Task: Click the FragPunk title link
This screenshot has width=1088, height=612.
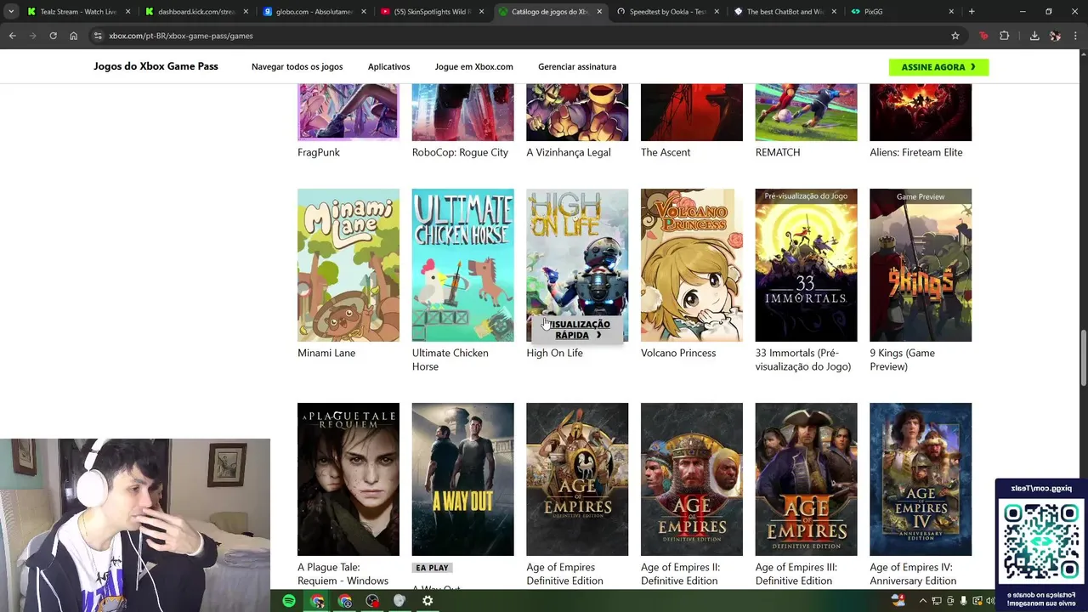Action: tap(319, 152)
